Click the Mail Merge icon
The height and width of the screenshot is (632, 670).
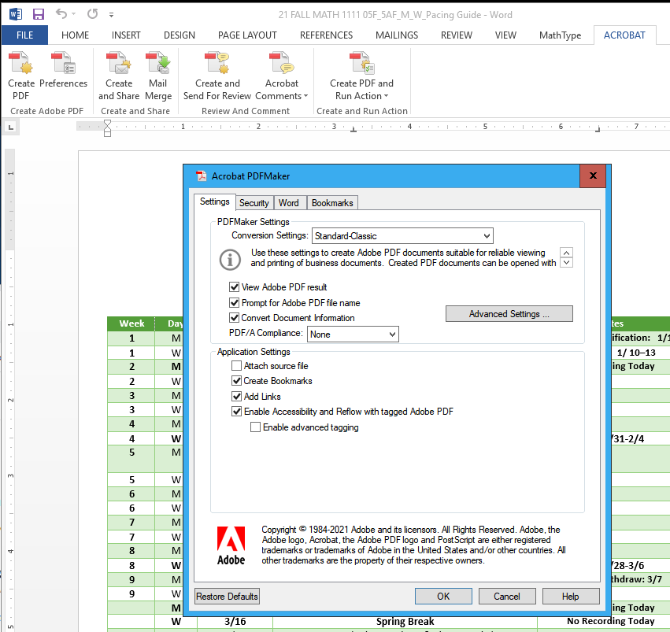[158, 75]
